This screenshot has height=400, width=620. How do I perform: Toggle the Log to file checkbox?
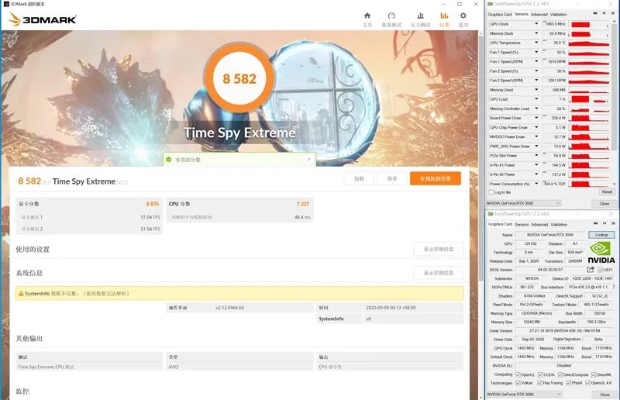click(491, 192)
